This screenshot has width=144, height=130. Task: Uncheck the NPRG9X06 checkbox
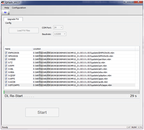point(6,56)
